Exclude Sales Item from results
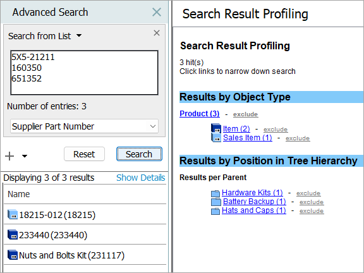This screenshot has height=273, width=364. (298, 138)
